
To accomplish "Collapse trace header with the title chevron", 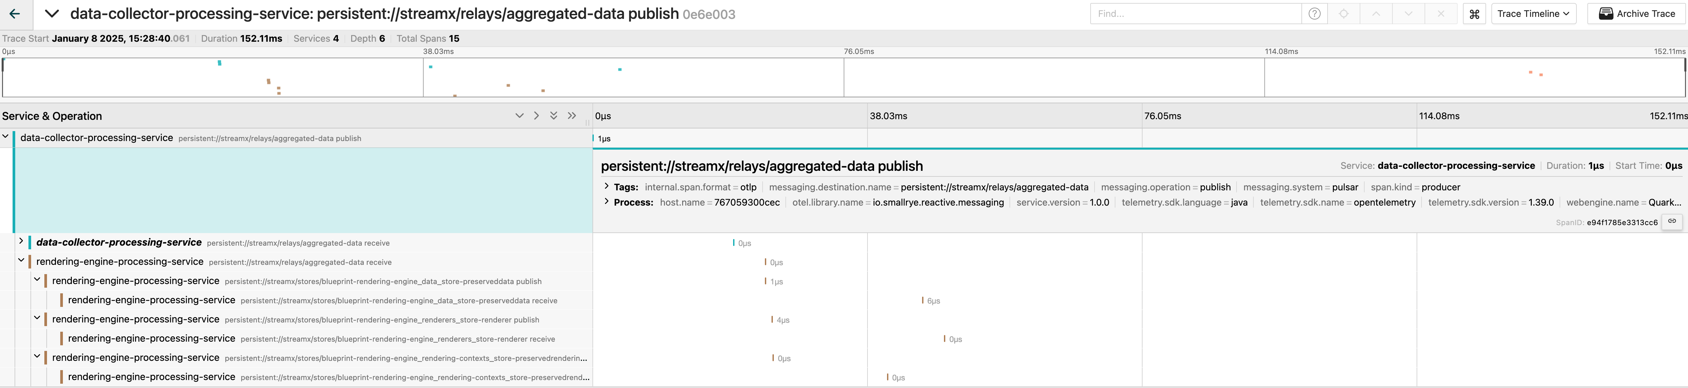I will (52, 14).
